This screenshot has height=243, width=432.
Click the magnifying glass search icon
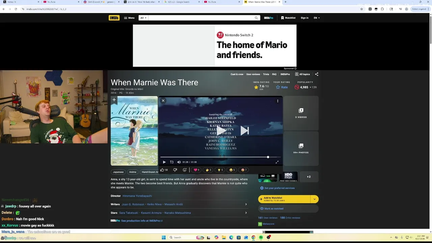click(256, 18)
